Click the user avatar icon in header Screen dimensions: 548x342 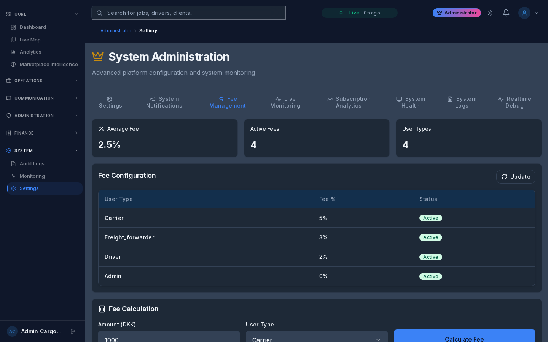tap(524, 13)
